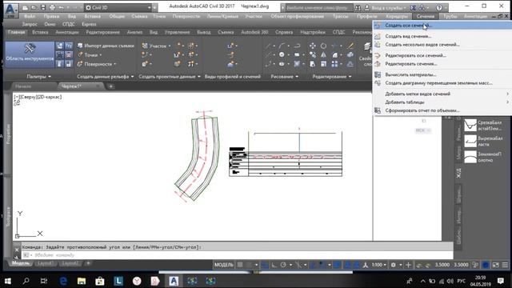Select the Circle draw tool in Рисование panel
Viewport: 512px width, 288px height.
282,55
